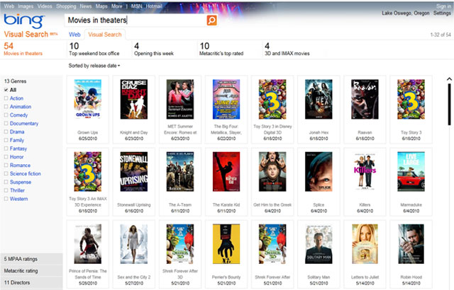Check the Action genre checkbox
This screenshot has width=454, height=290.
coord(6,98)
